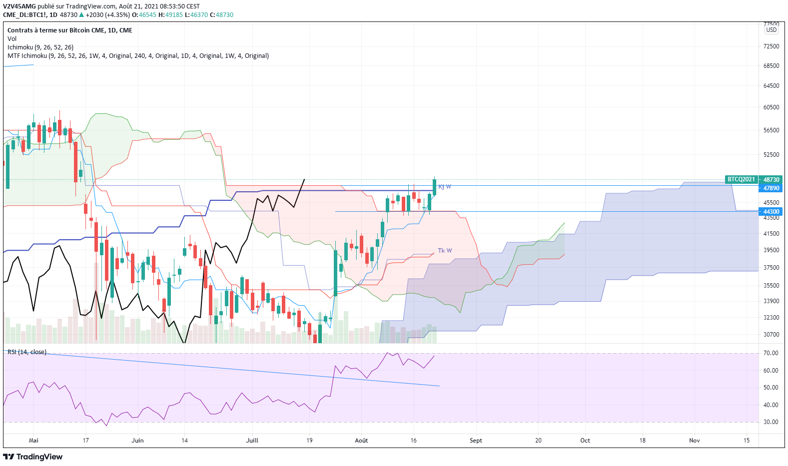
Task: Select the "Ichimoku (9, 26, 52, 26)" indicator legend
Action: [40, 47]
